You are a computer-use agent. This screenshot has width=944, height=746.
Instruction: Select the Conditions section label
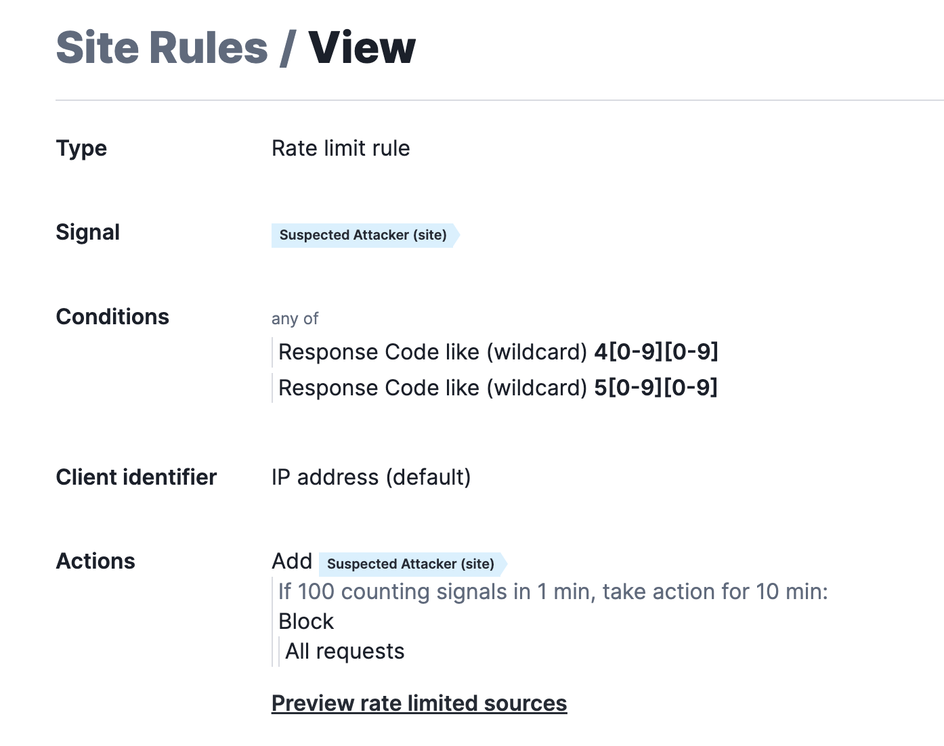[x=112, y=316]
